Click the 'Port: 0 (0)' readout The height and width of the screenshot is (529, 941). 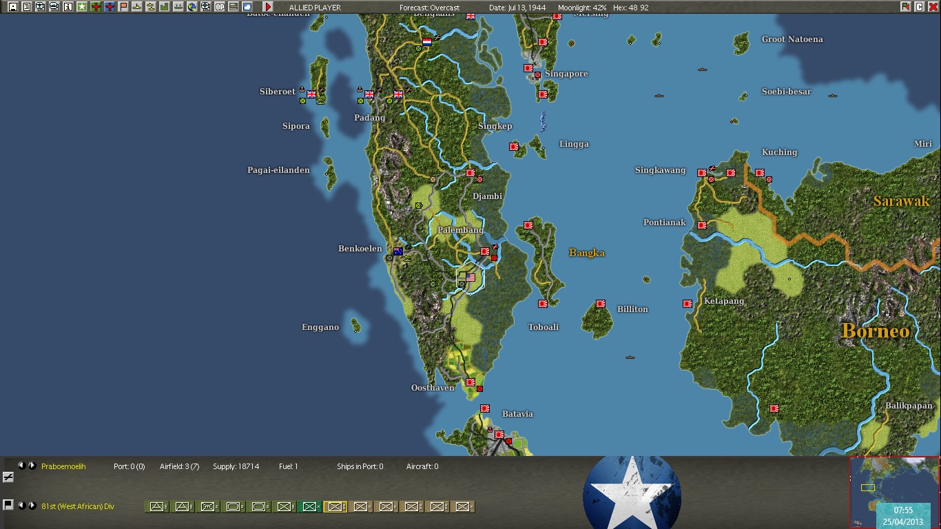pos(130,466)
